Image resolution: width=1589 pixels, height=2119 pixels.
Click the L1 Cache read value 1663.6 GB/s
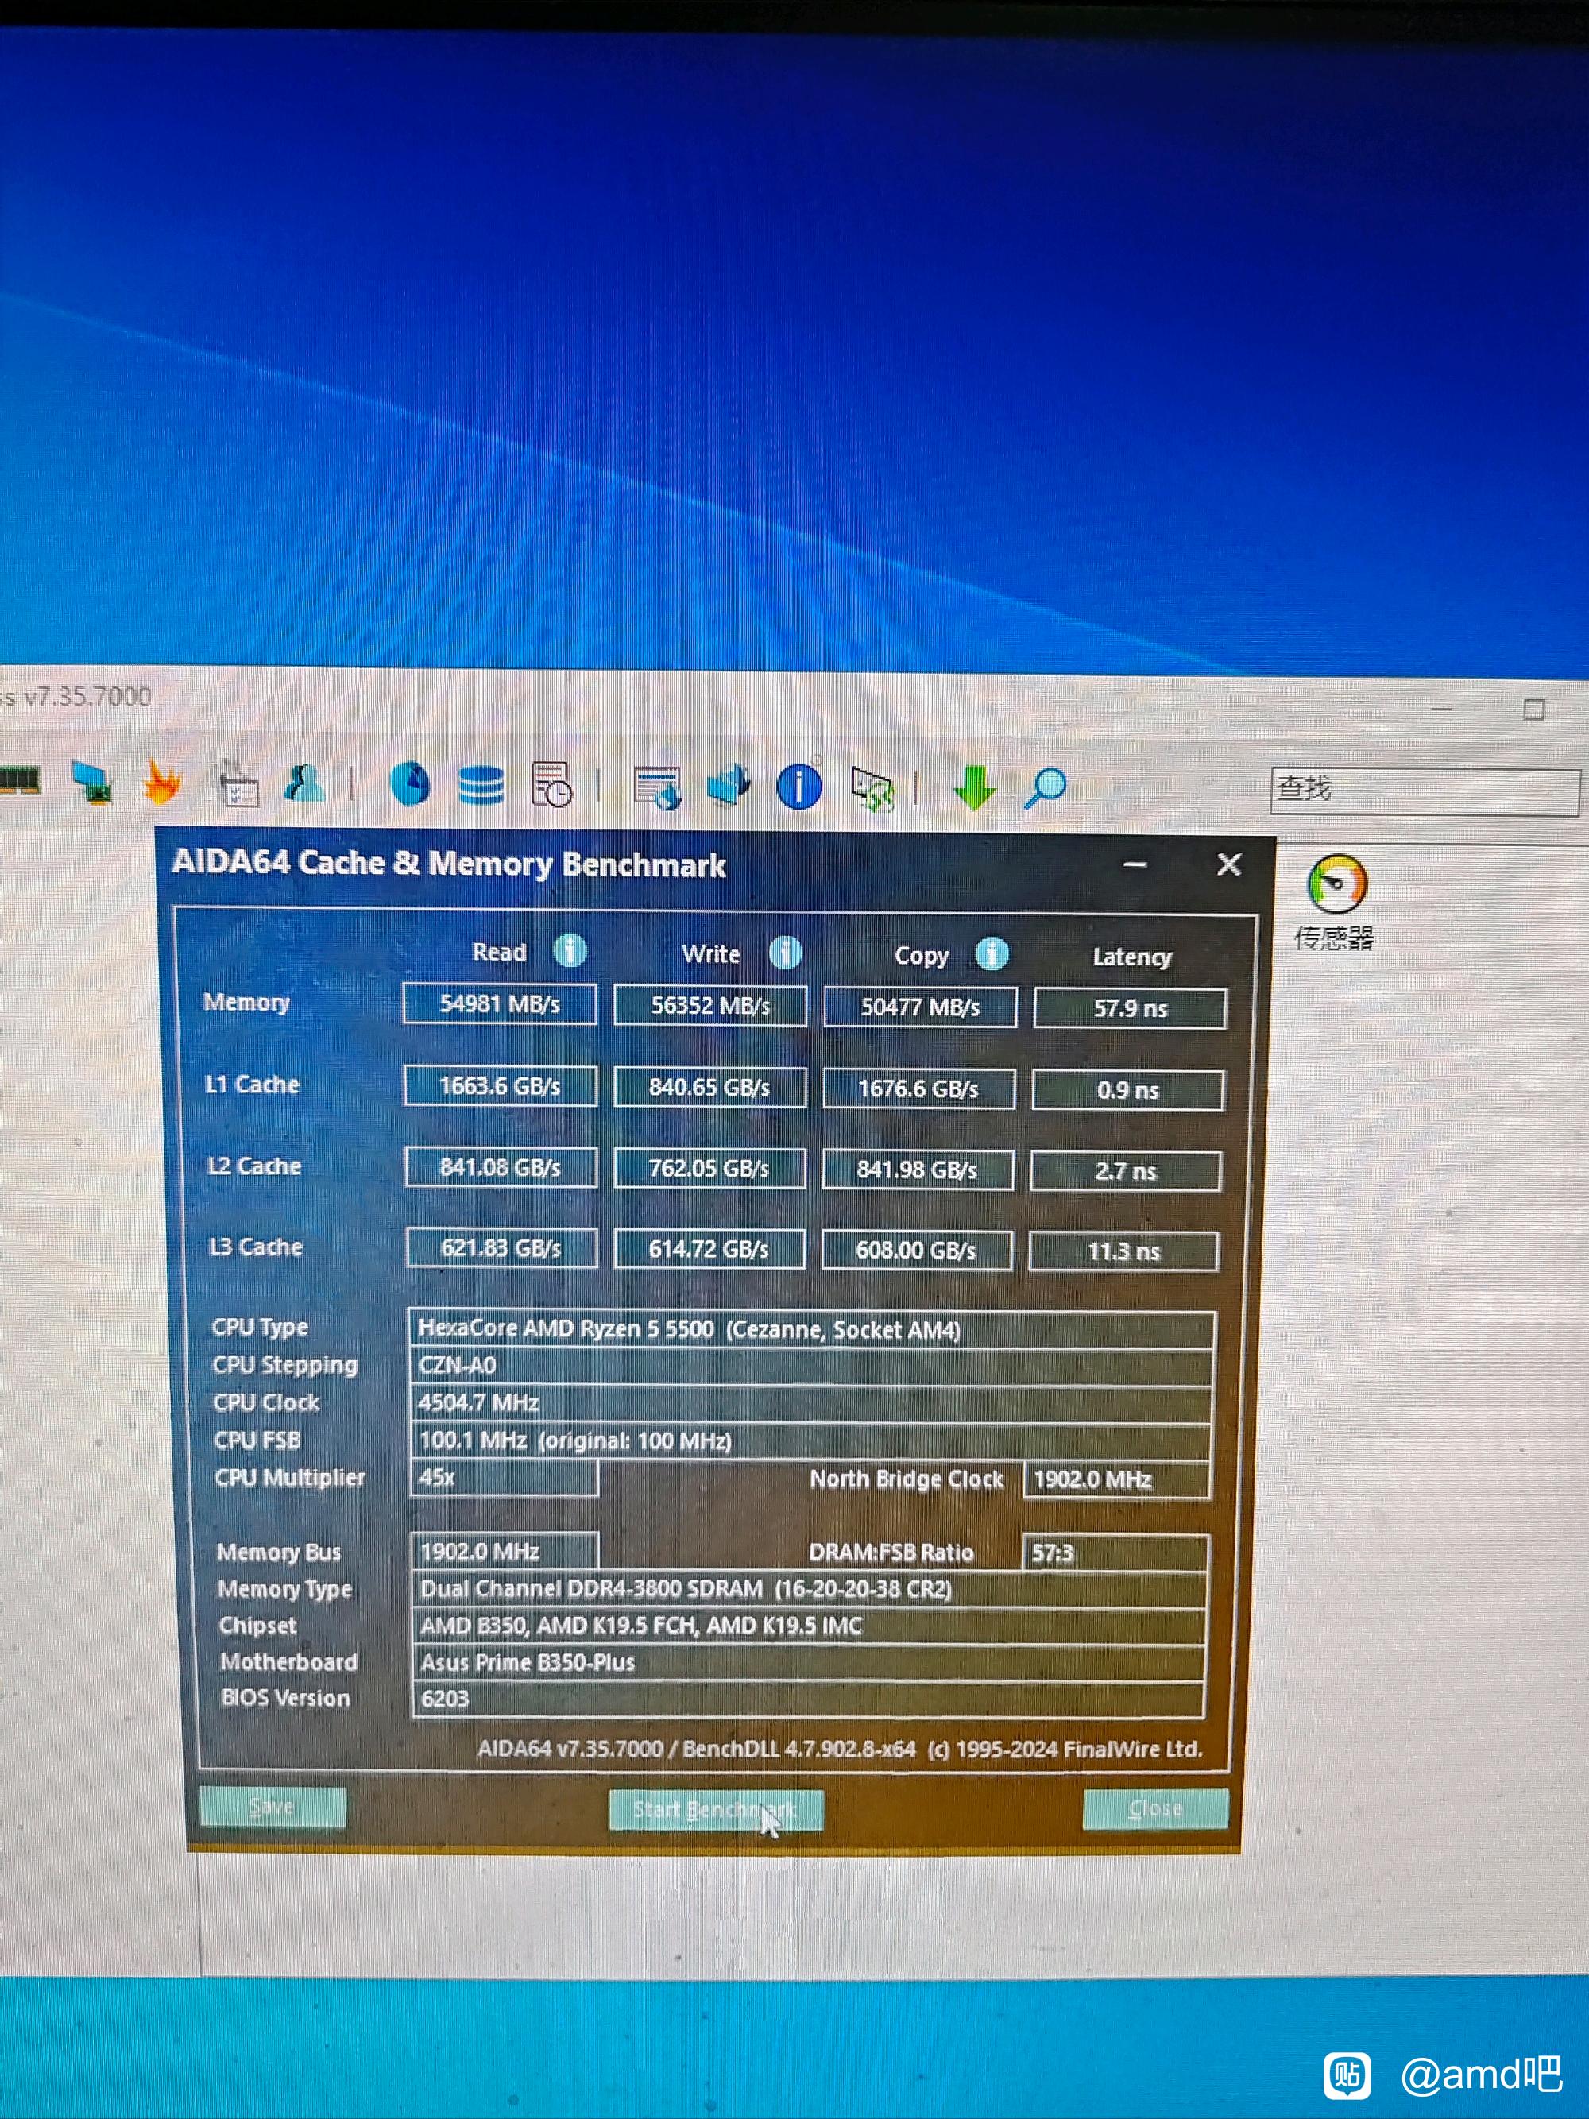pyautogui.click(x=500, y=1086)
